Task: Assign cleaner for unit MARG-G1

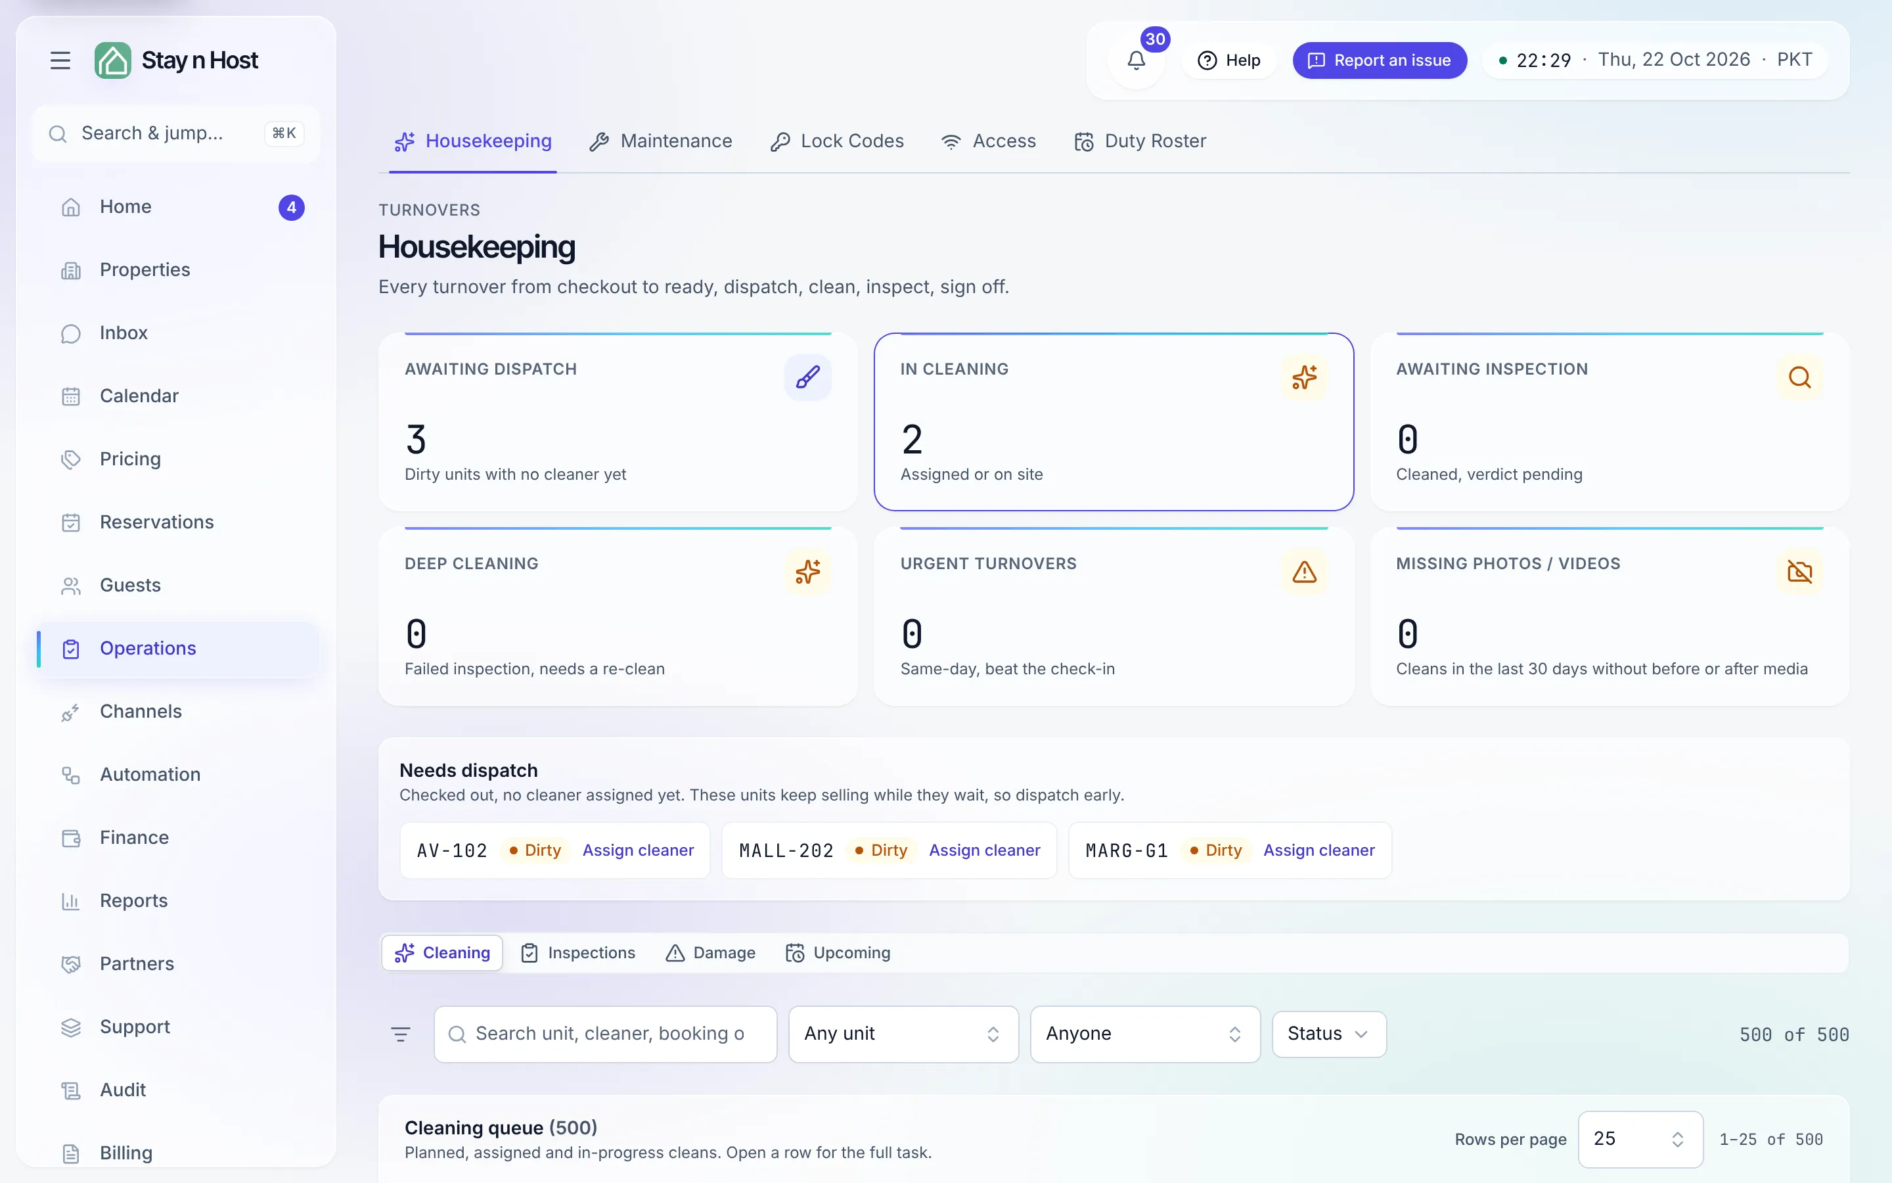Action: click(1319, 850)
